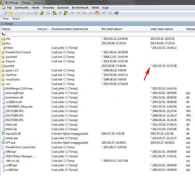Click the WinMerge application icon in title bar
The height and width of the screenshot is (176, 195).
coord(2,2)
